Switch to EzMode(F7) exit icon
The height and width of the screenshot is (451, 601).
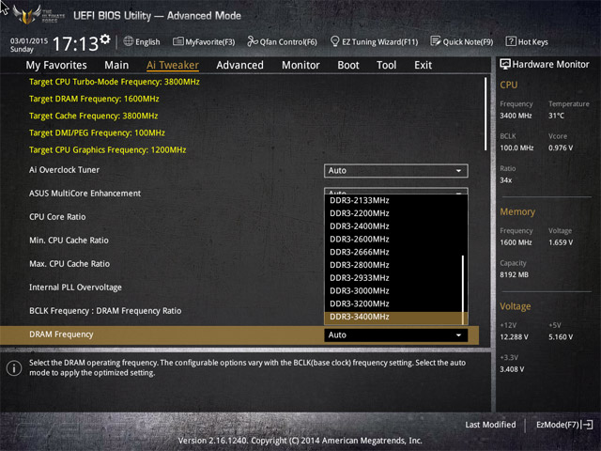587,425
